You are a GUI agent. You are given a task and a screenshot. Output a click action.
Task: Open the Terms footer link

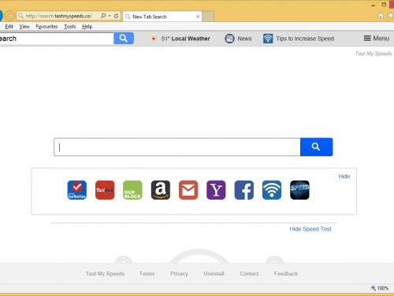(147, 274)
